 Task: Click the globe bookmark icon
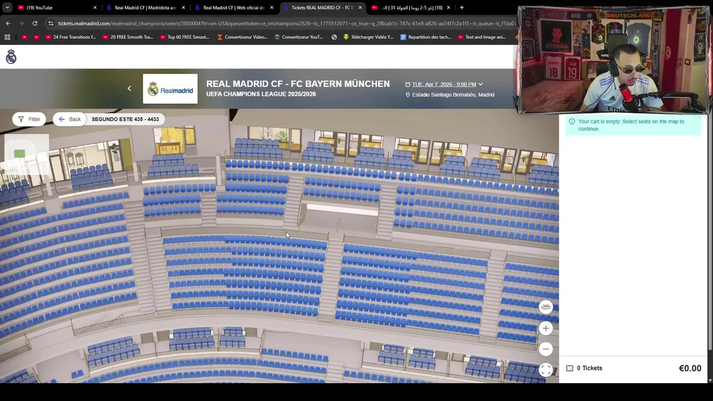coord(334,37)
